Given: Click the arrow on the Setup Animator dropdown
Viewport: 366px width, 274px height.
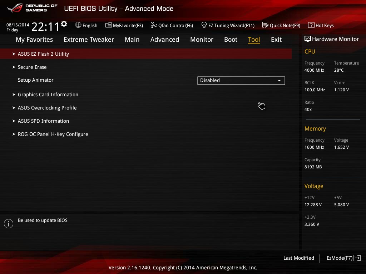Looking at the screenshot, I should point(279,80).
